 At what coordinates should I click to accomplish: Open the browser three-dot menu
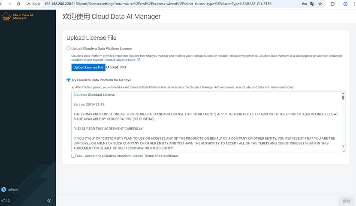[x=354, y=4]
